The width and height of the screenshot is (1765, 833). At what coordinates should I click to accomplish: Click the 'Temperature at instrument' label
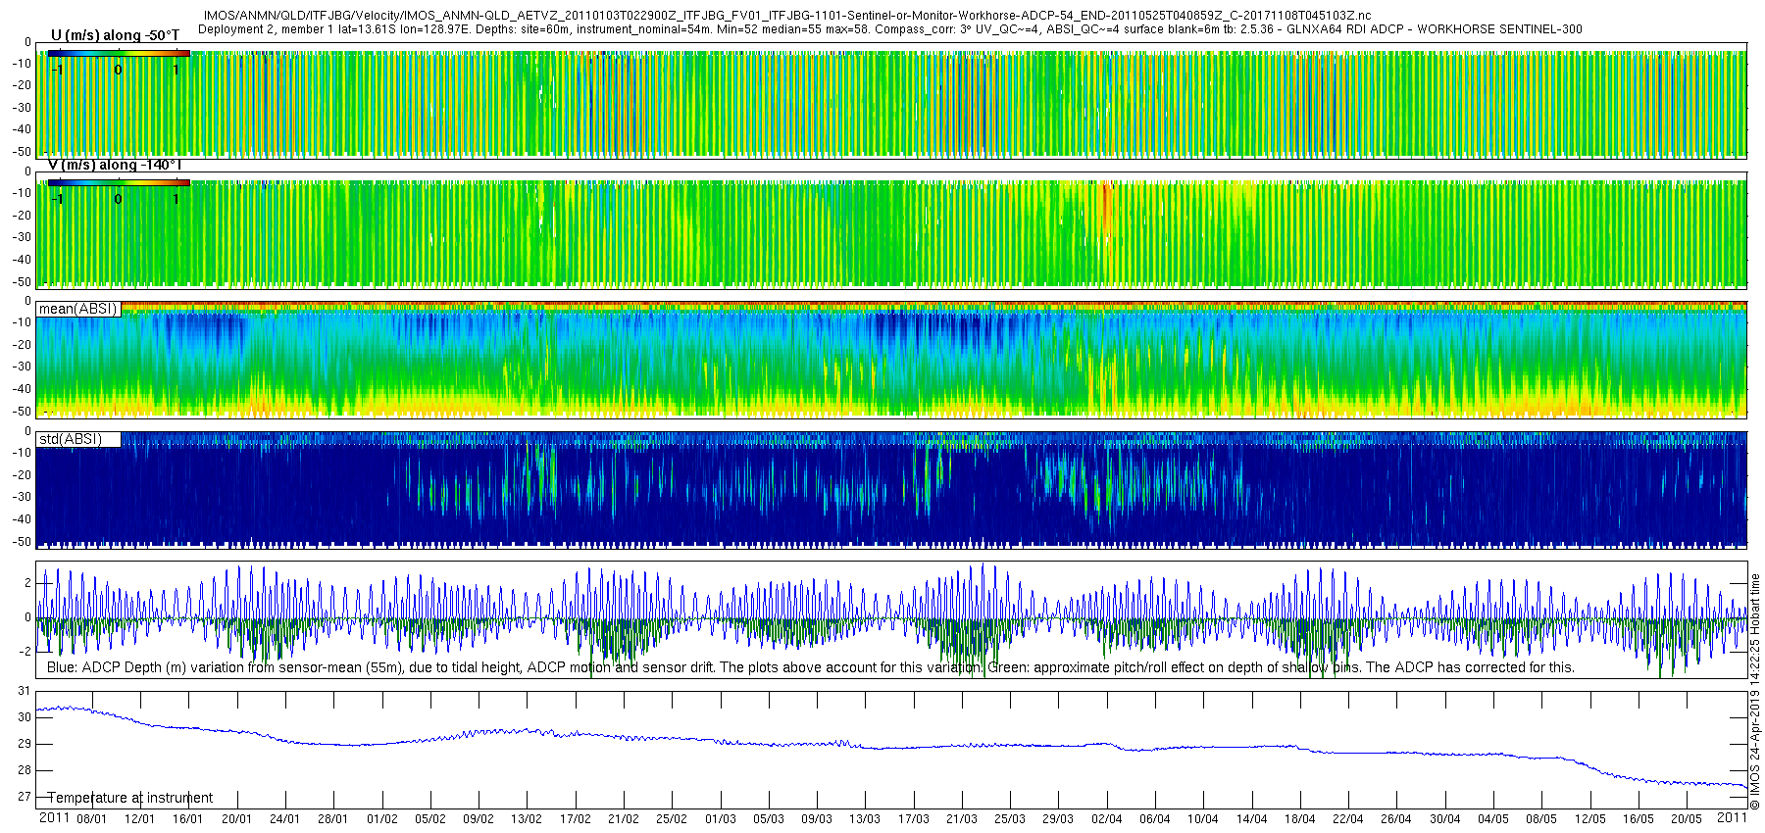click(x=130, y=798)
